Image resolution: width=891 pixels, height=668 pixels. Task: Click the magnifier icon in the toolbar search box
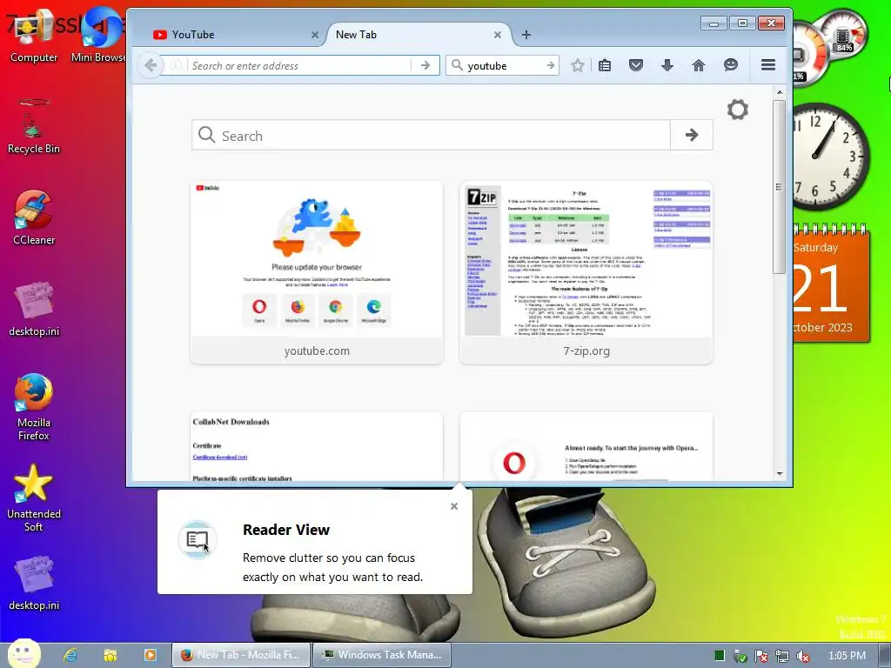(x=457, y=65)
